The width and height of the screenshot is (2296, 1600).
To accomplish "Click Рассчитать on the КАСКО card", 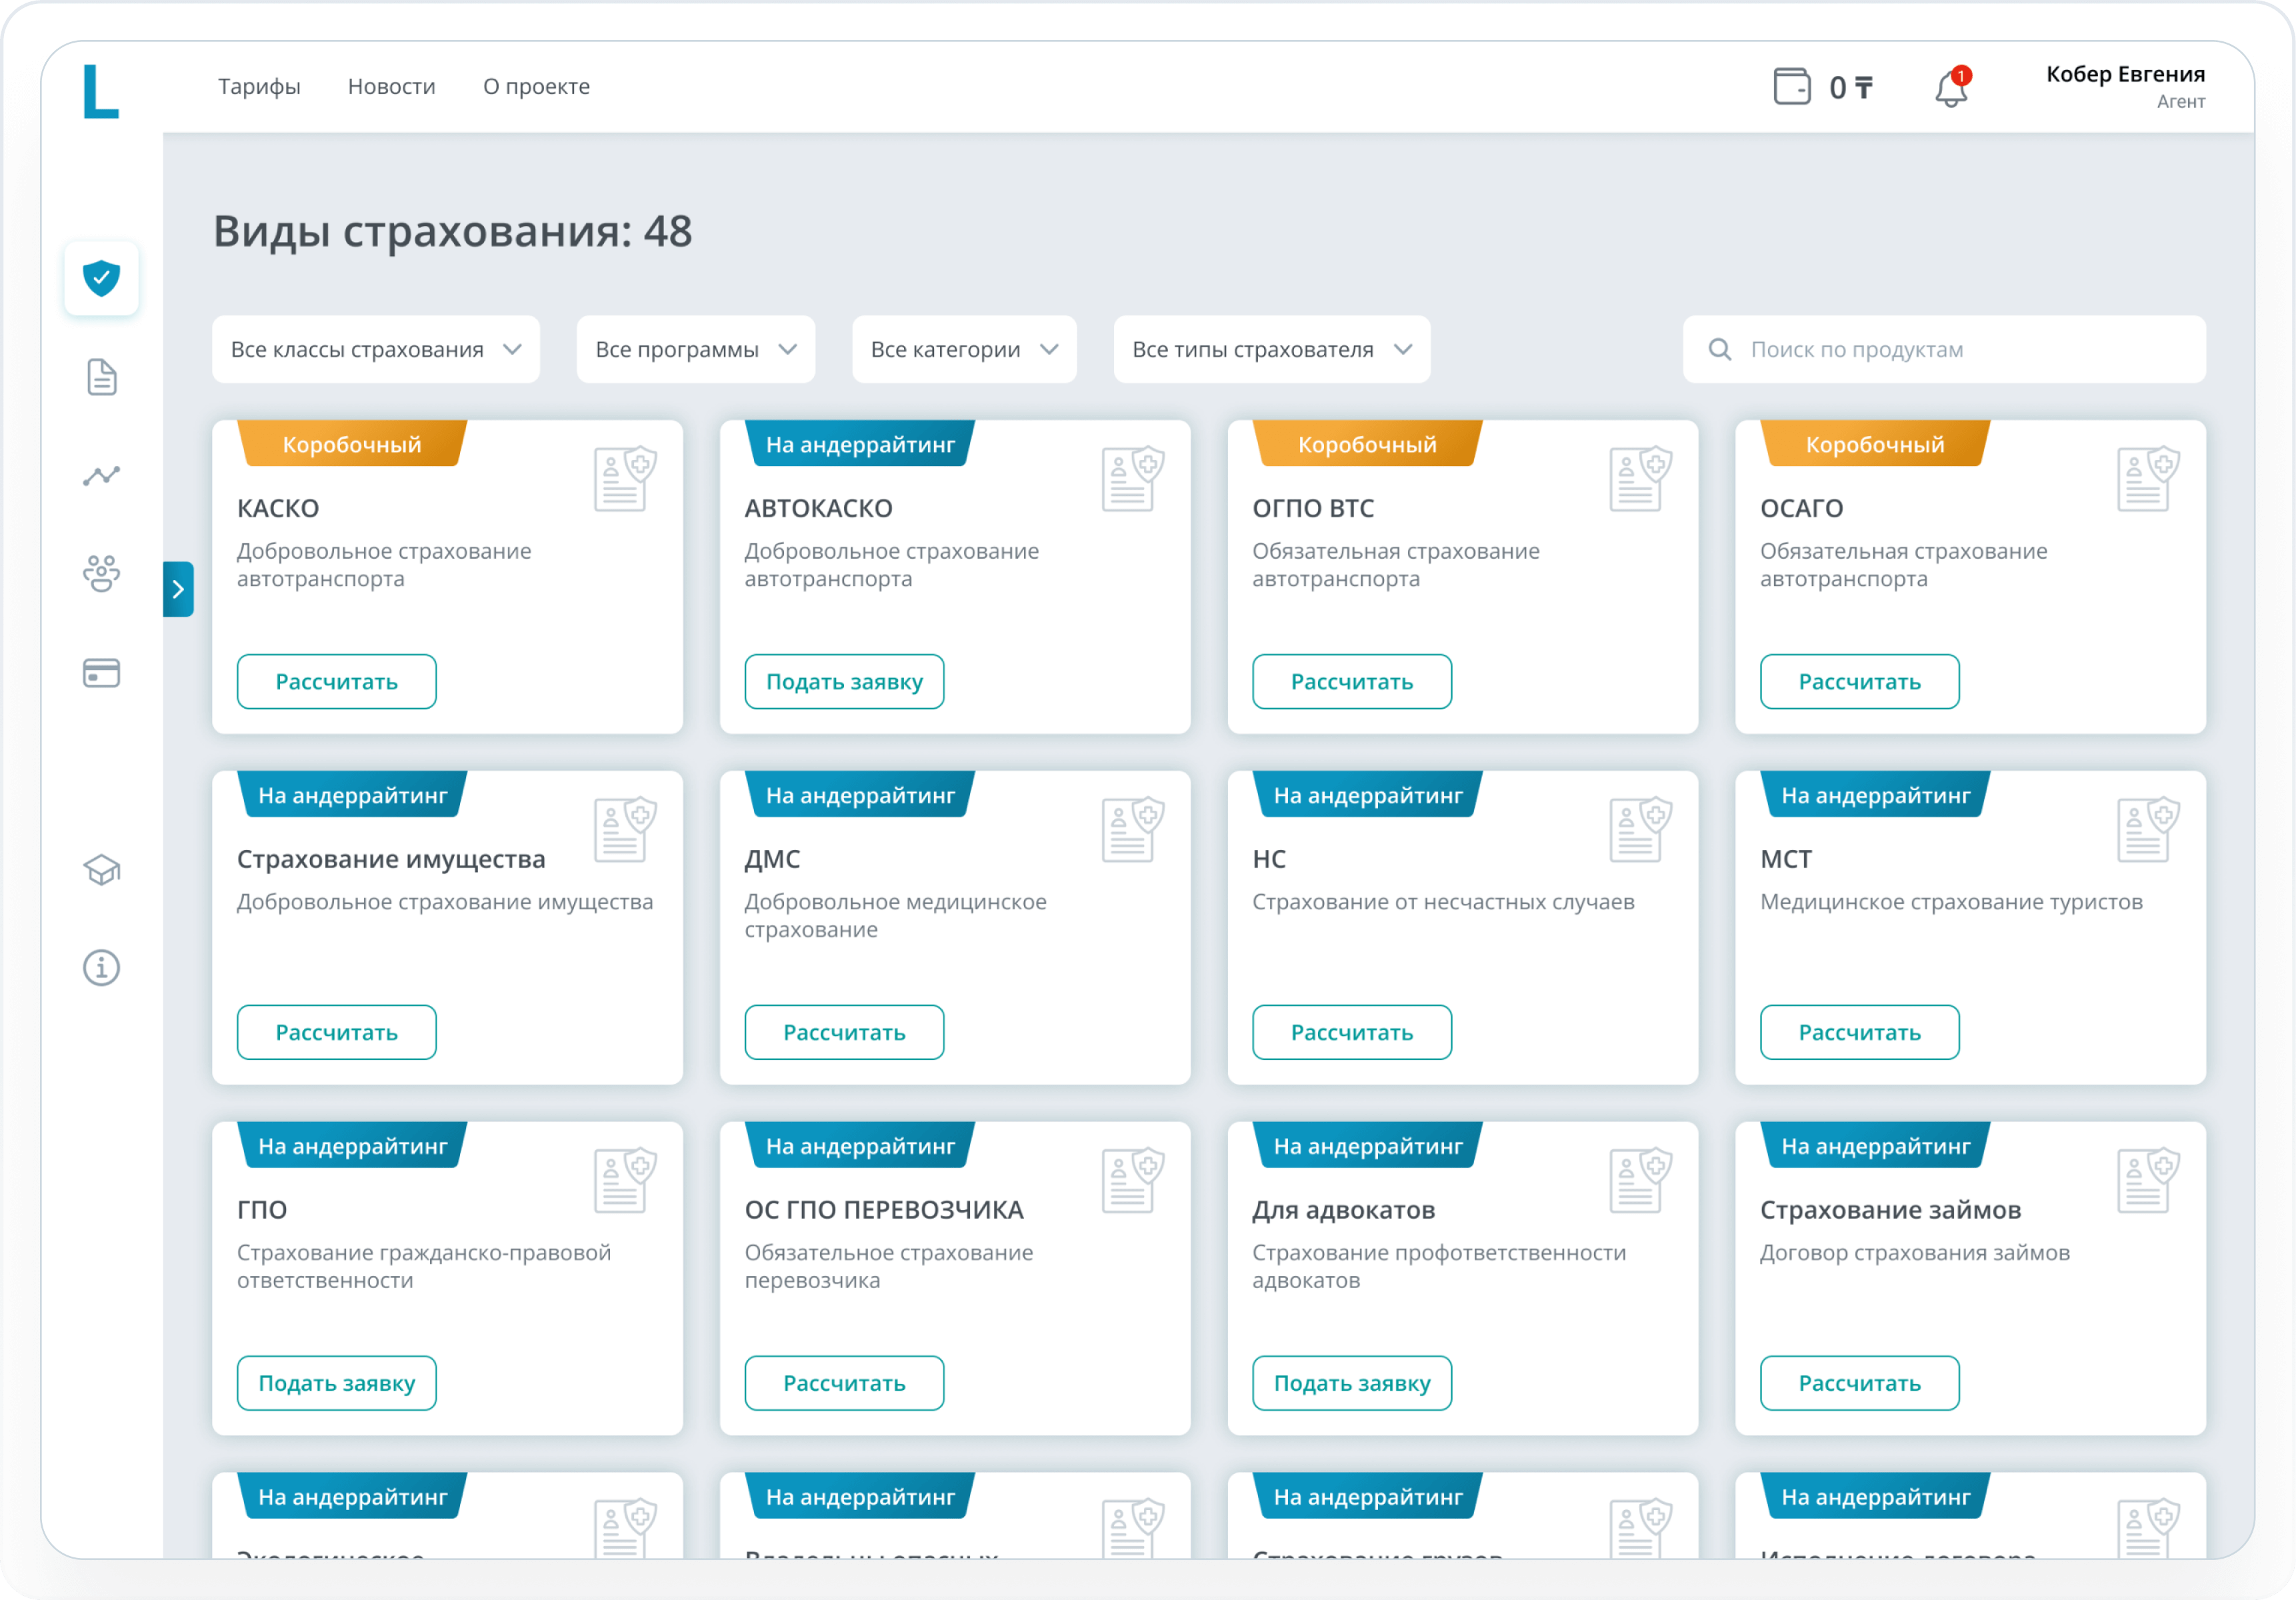I will (x=336, y=681).
